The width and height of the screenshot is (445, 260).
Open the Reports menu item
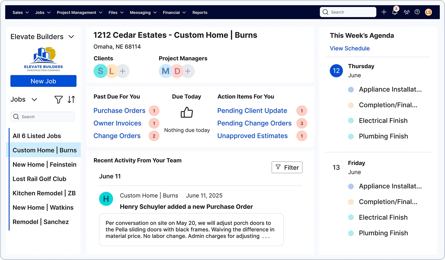[200, 12]
